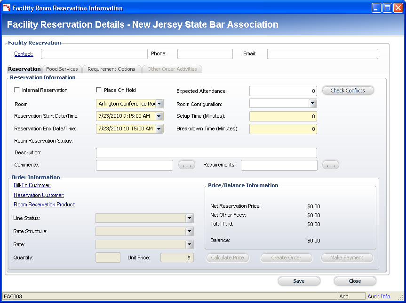406x303 pixels.
Task: Click into the Comments text field
Action: click(135, 165)
